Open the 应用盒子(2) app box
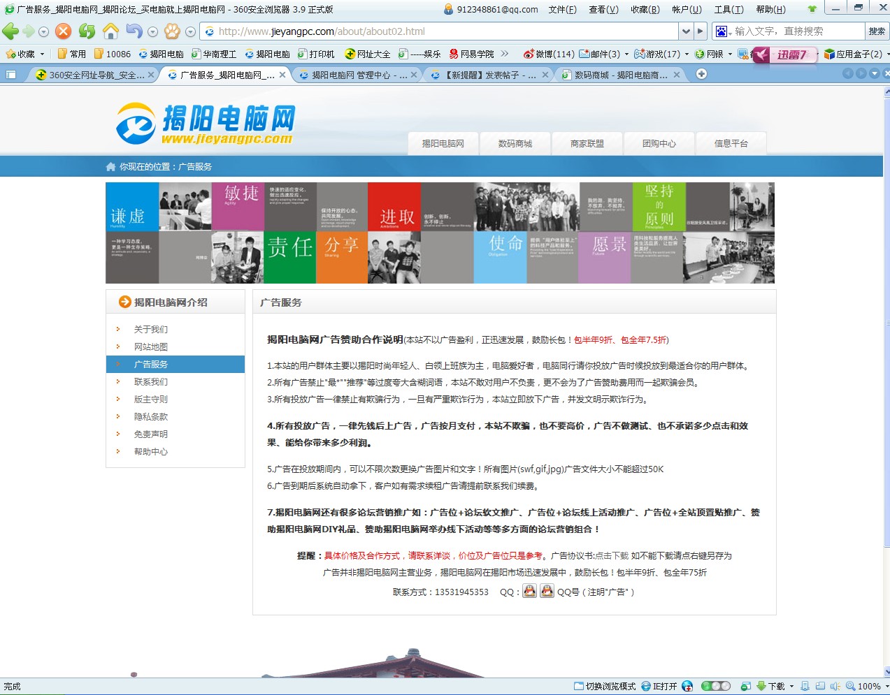The height and width of the screenshot is (695, 890). (853, 54)
